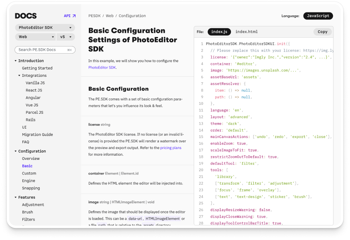The image size is (350, 240).
Task: Click the Search PE.SDK Docs field
Action: (x=45, y=49)
